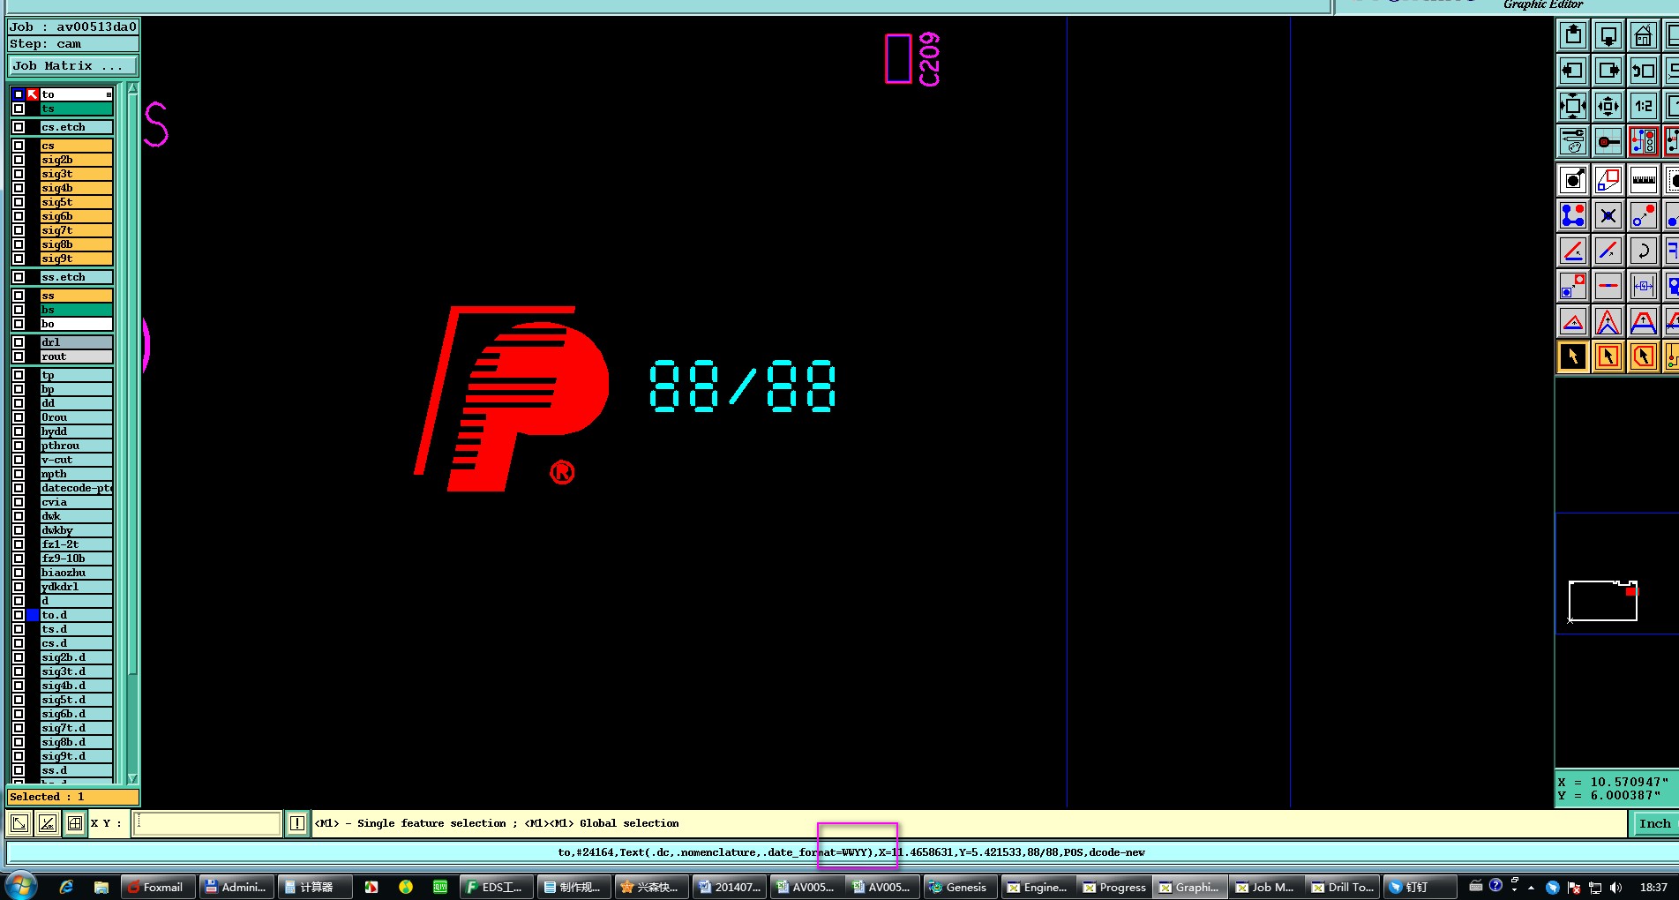The image size is (1679, 900).
Task: Click the pan left arrow icon
Action: (x=1573, y=71)
